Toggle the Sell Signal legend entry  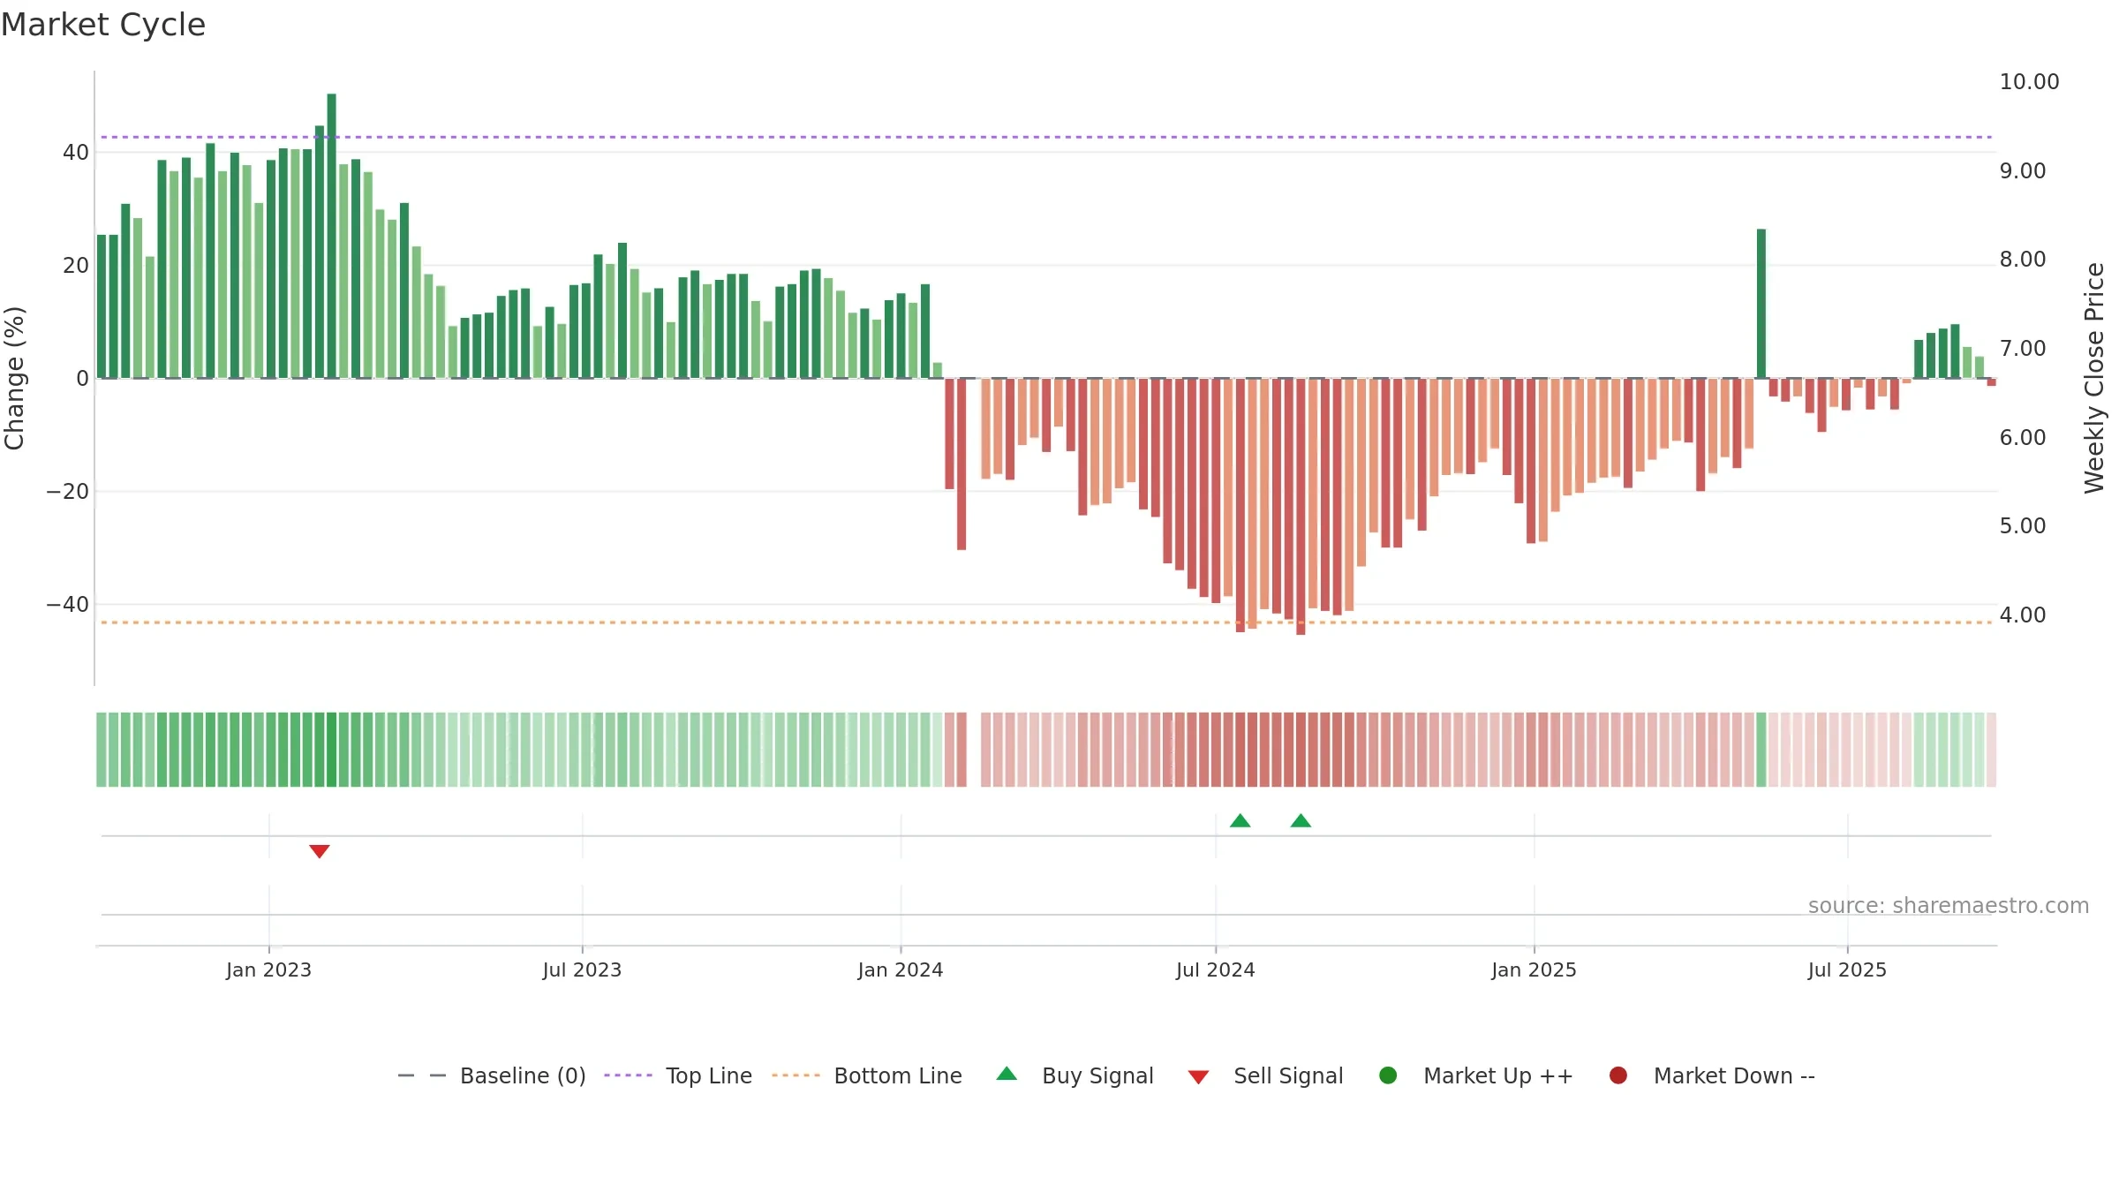click(1265, 1075)
